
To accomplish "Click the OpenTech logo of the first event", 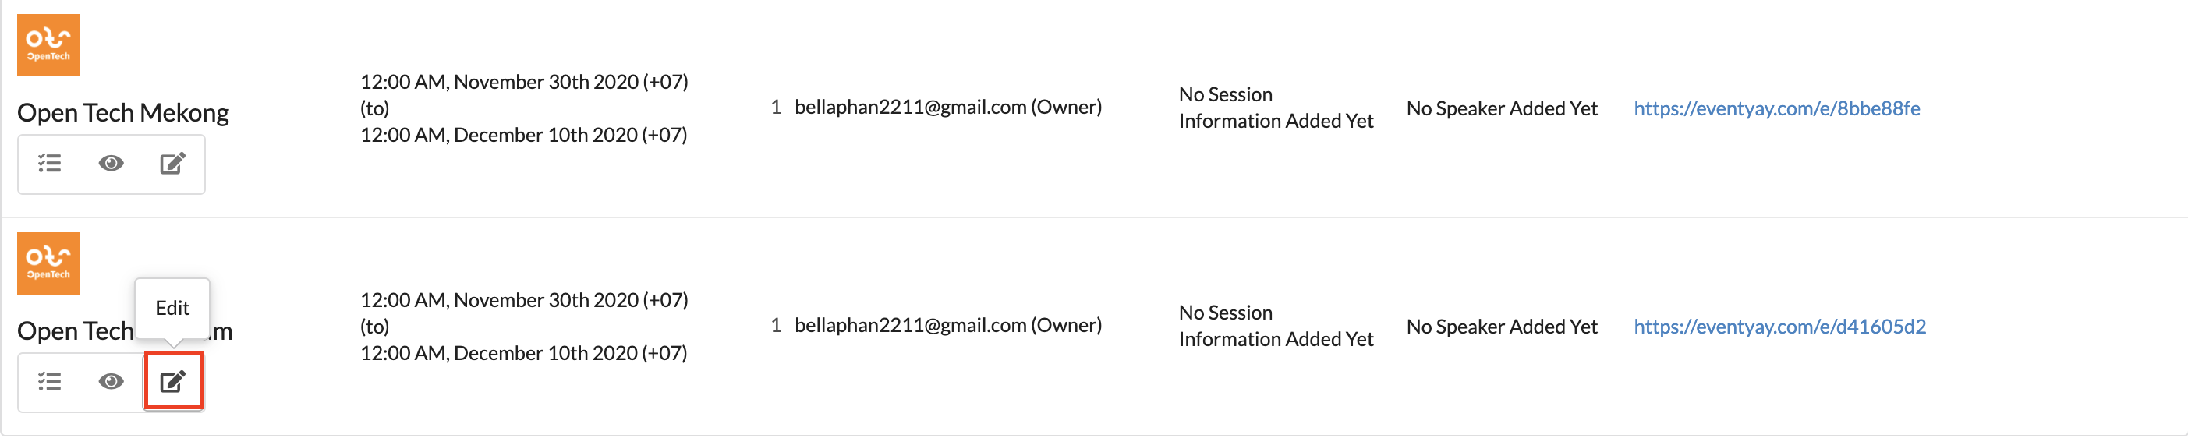I will click(x=48, y=45).
